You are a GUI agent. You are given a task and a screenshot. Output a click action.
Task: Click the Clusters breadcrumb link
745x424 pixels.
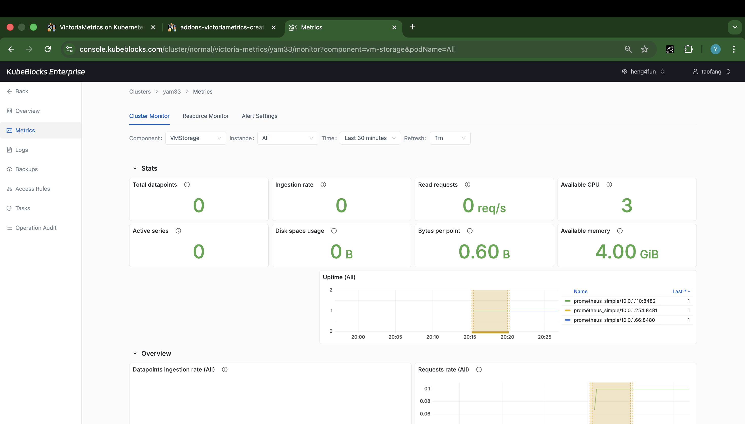coord(140,92)
